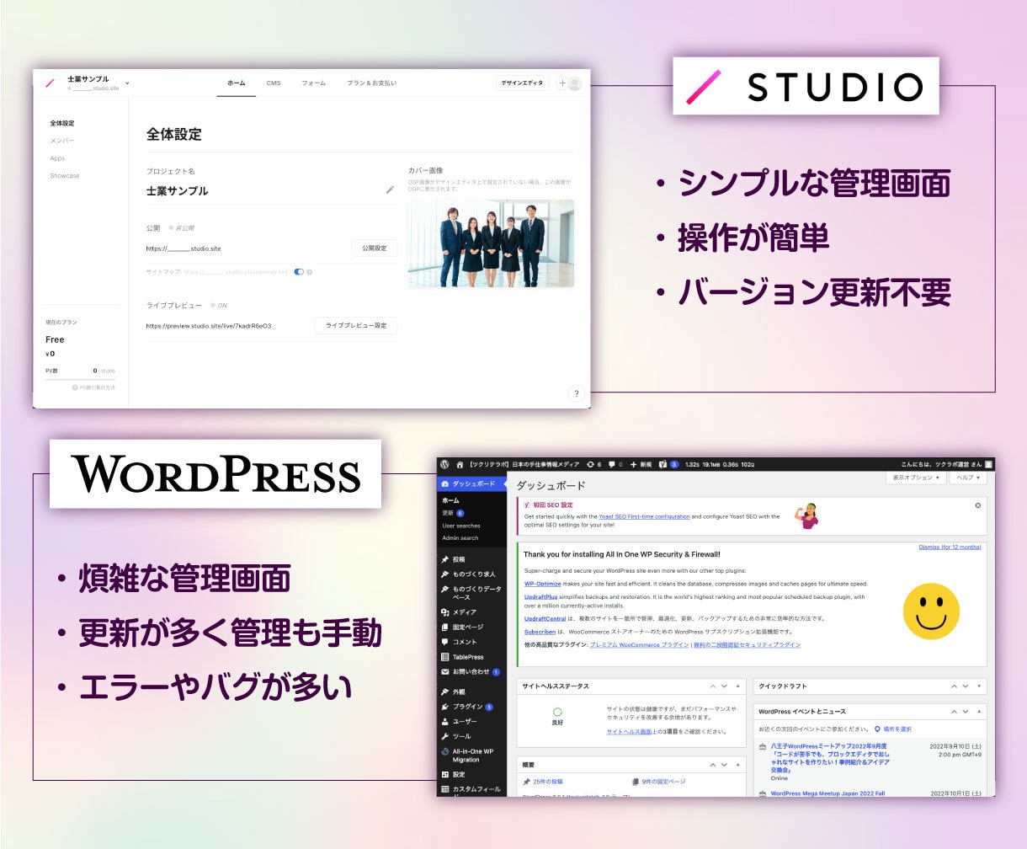This screenshot has height=849, width=1027.
Task: Expand the 士業サンプル project dropdown arrow
Action: pyautogui.click(x=127, y=83)
